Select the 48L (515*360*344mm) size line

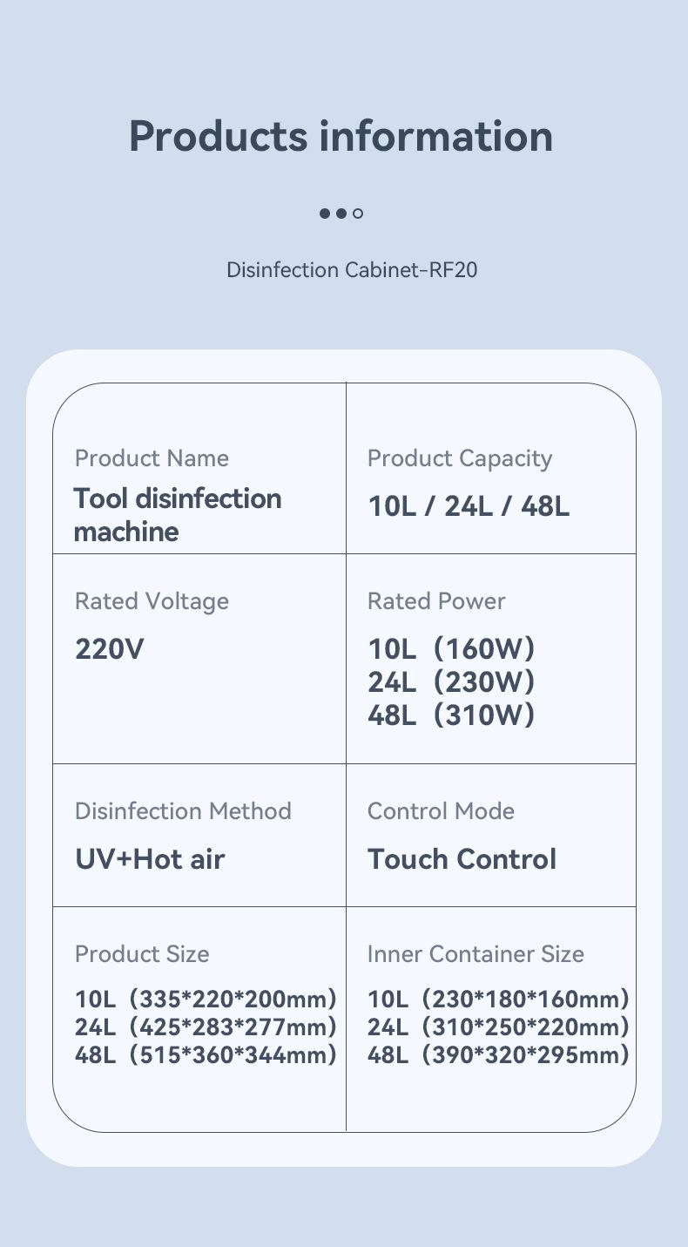pyautogui.click(x=206, y=1055)
